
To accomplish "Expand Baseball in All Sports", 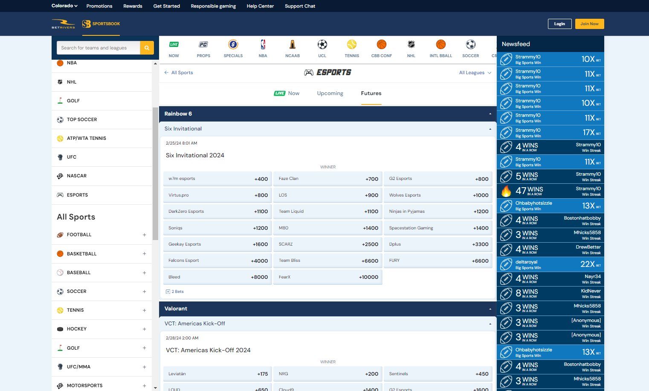I will click(x=144, y=272).
